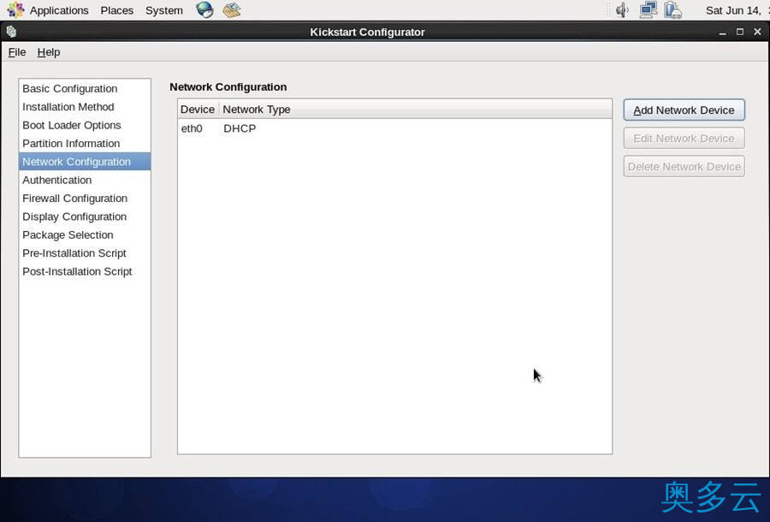Open the System menu
This screenshot has height=522, width=770.
pos(164,10)
